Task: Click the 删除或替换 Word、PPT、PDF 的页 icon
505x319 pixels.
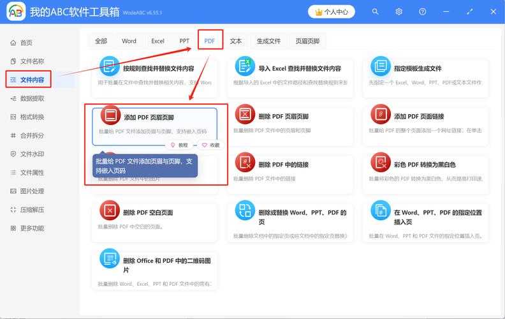Action: [x=245, y=210]
